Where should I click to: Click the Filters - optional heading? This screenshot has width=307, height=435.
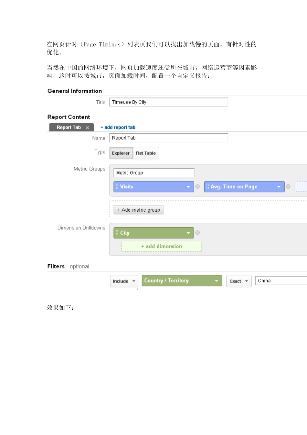[x=68, y=266]
